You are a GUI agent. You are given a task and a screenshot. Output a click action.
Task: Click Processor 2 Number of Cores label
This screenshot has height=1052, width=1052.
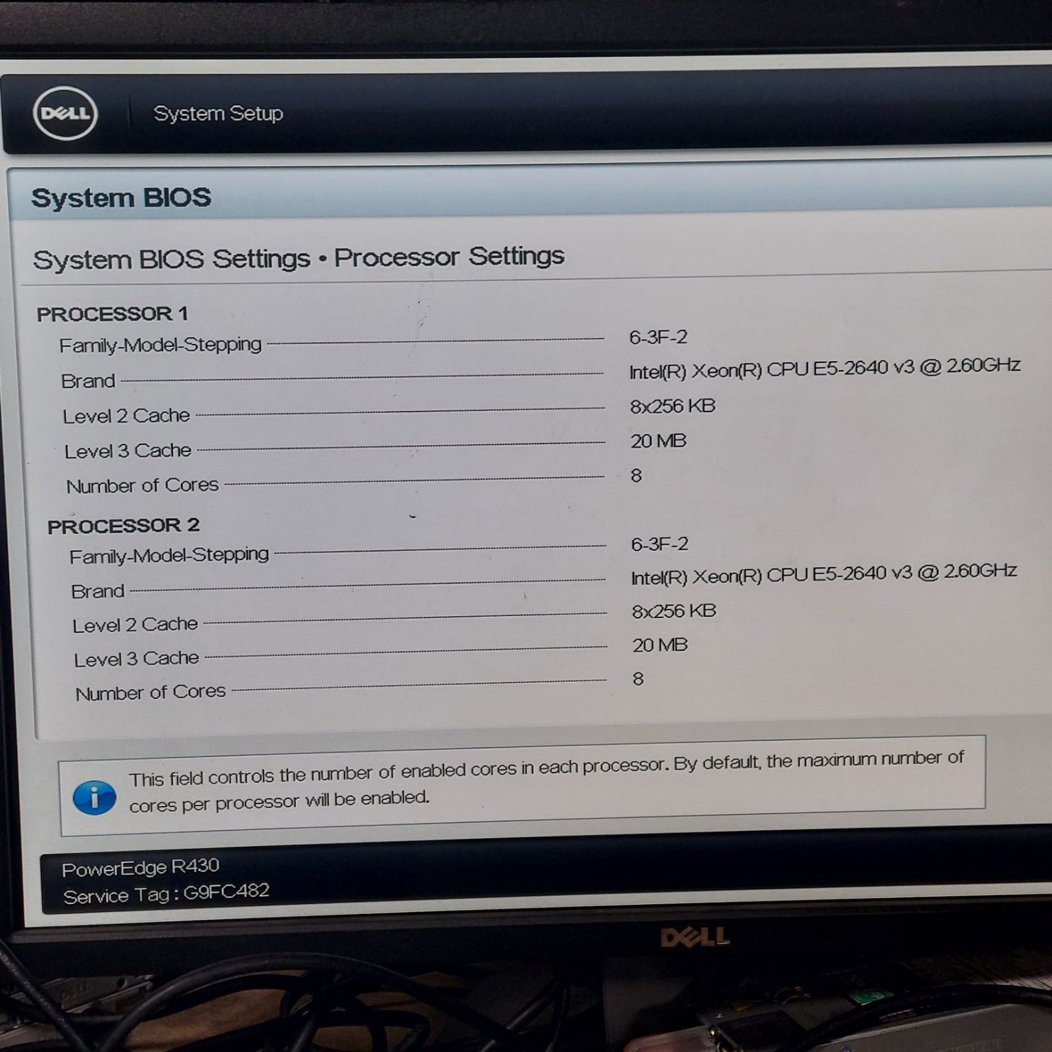(x=151, y=692)
